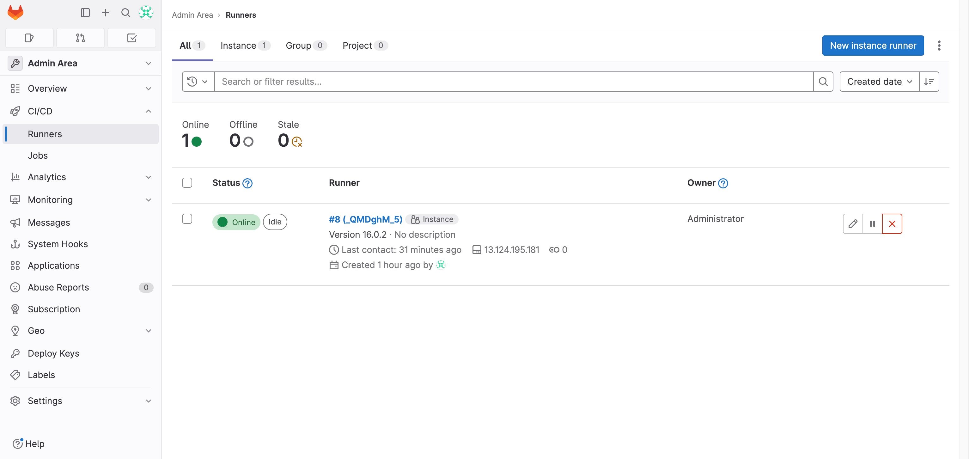Click the pause icon for runner #8
This screenshot has width=969, height=459.
(873, 223)
